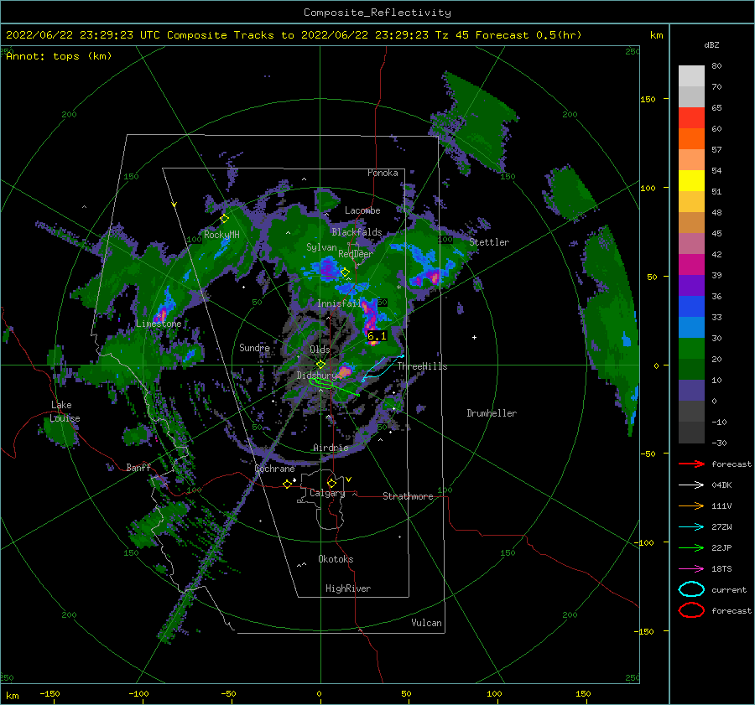755x705 pixels.
Task: Click the dBZ legend heading
Action: (x=711, y=44)
